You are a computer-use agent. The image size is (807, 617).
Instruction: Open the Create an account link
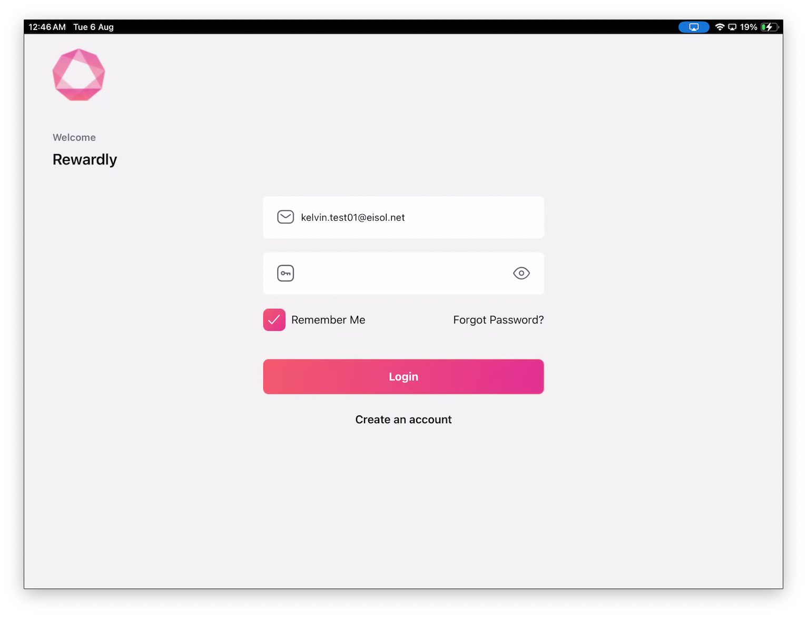click(404, 420)
